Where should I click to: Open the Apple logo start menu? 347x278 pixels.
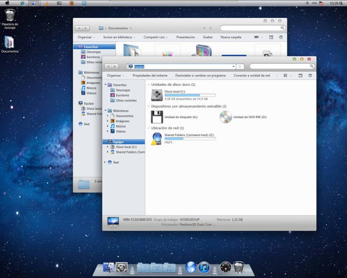coord(7,3)
